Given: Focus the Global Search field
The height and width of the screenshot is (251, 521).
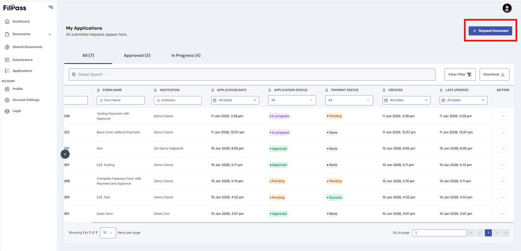Looking at the screenshot, I should [x=252, y=74].
